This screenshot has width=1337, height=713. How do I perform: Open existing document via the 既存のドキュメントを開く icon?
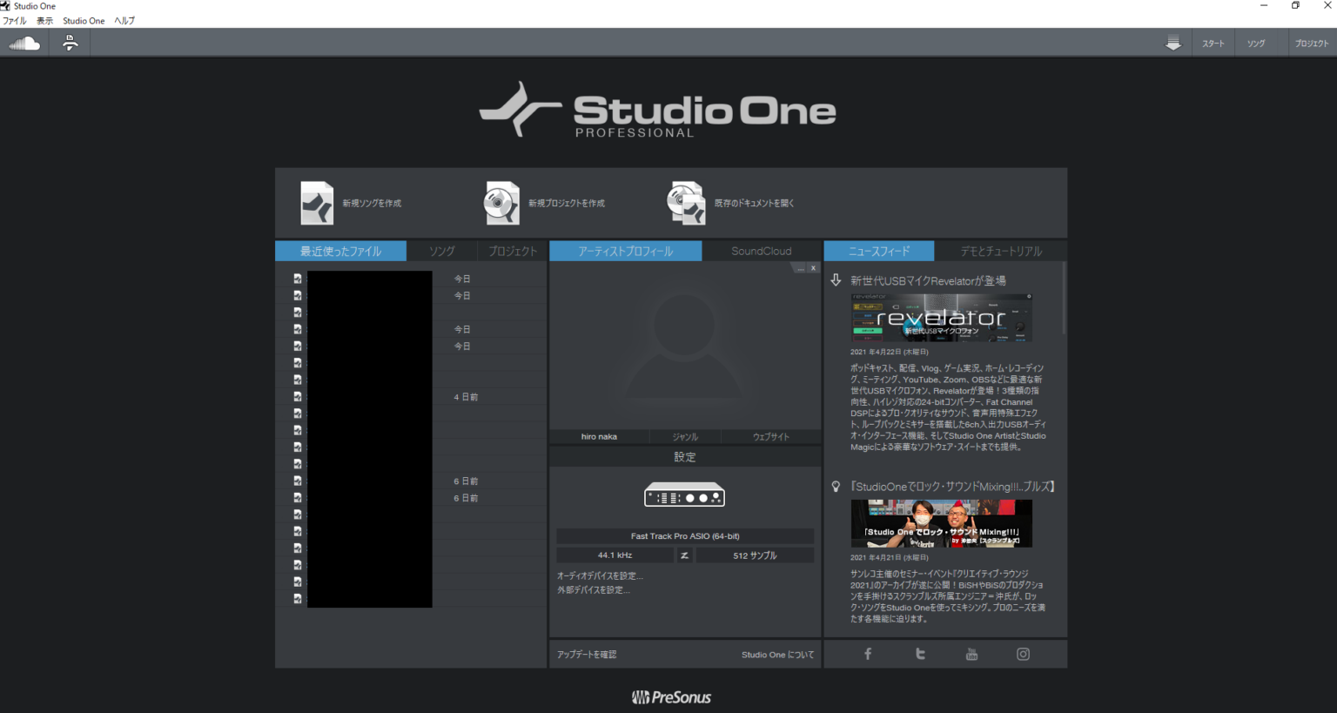pyautogui.click(x=686, y=202)
